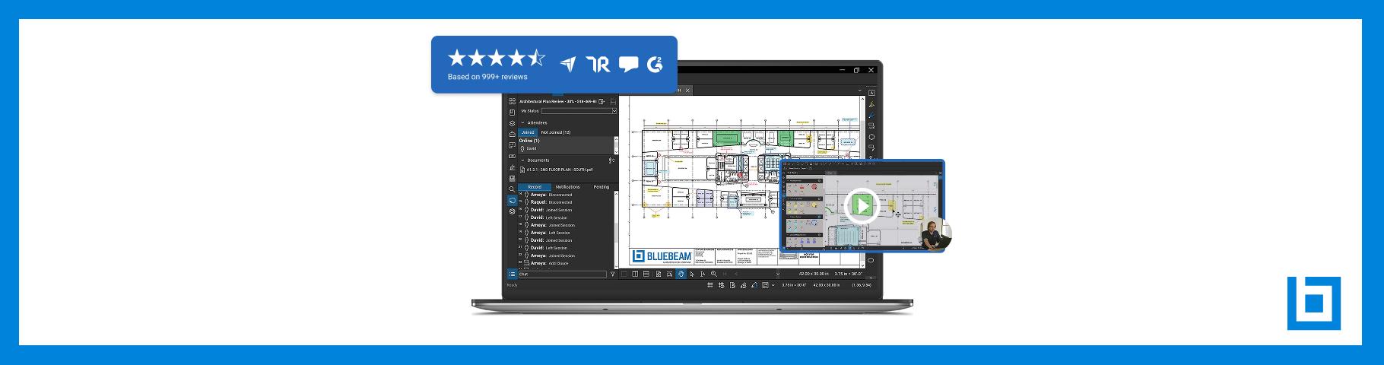
Task: Click the Bluebeam logo in corner
Action: coord(1313,303)
